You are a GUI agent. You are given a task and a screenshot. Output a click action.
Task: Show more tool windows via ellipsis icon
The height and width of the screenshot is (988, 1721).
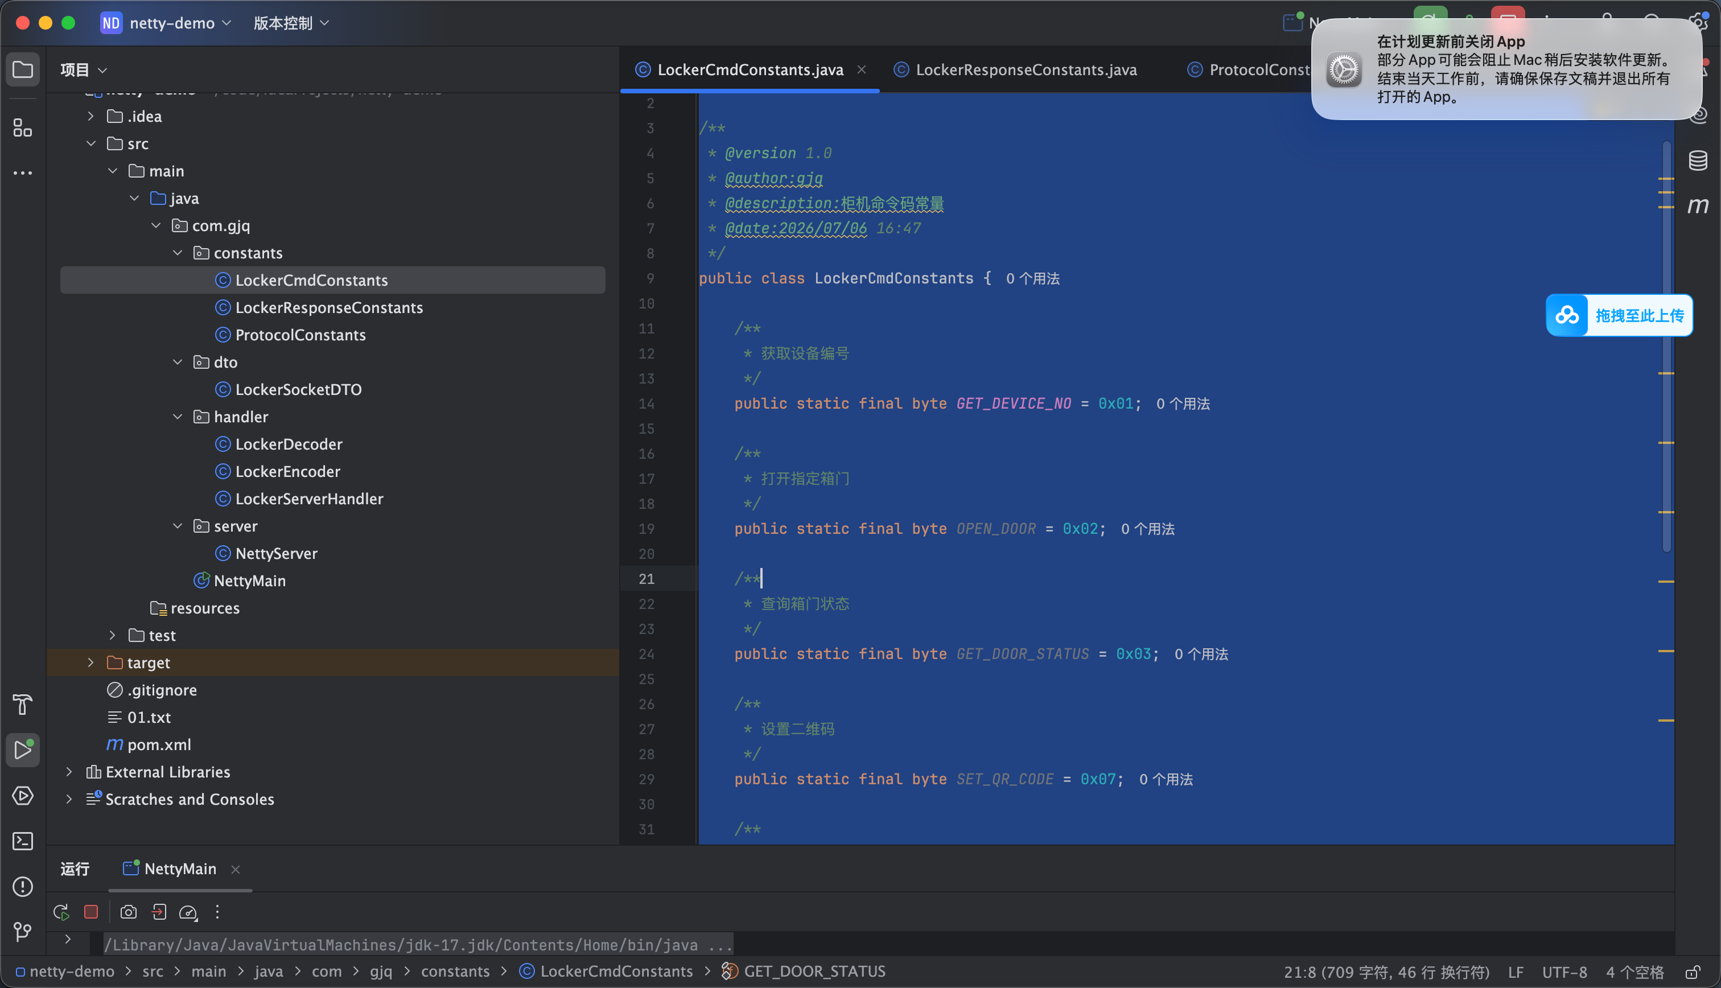click(23, 173)
